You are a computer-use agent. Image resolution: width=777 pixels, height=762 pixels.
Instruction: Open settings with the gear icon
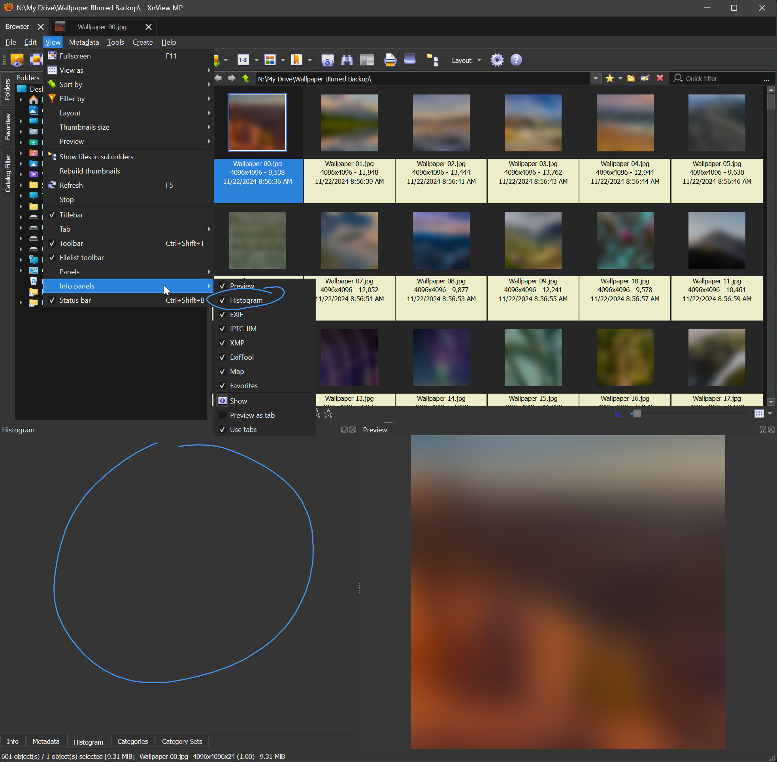(496, 60)
